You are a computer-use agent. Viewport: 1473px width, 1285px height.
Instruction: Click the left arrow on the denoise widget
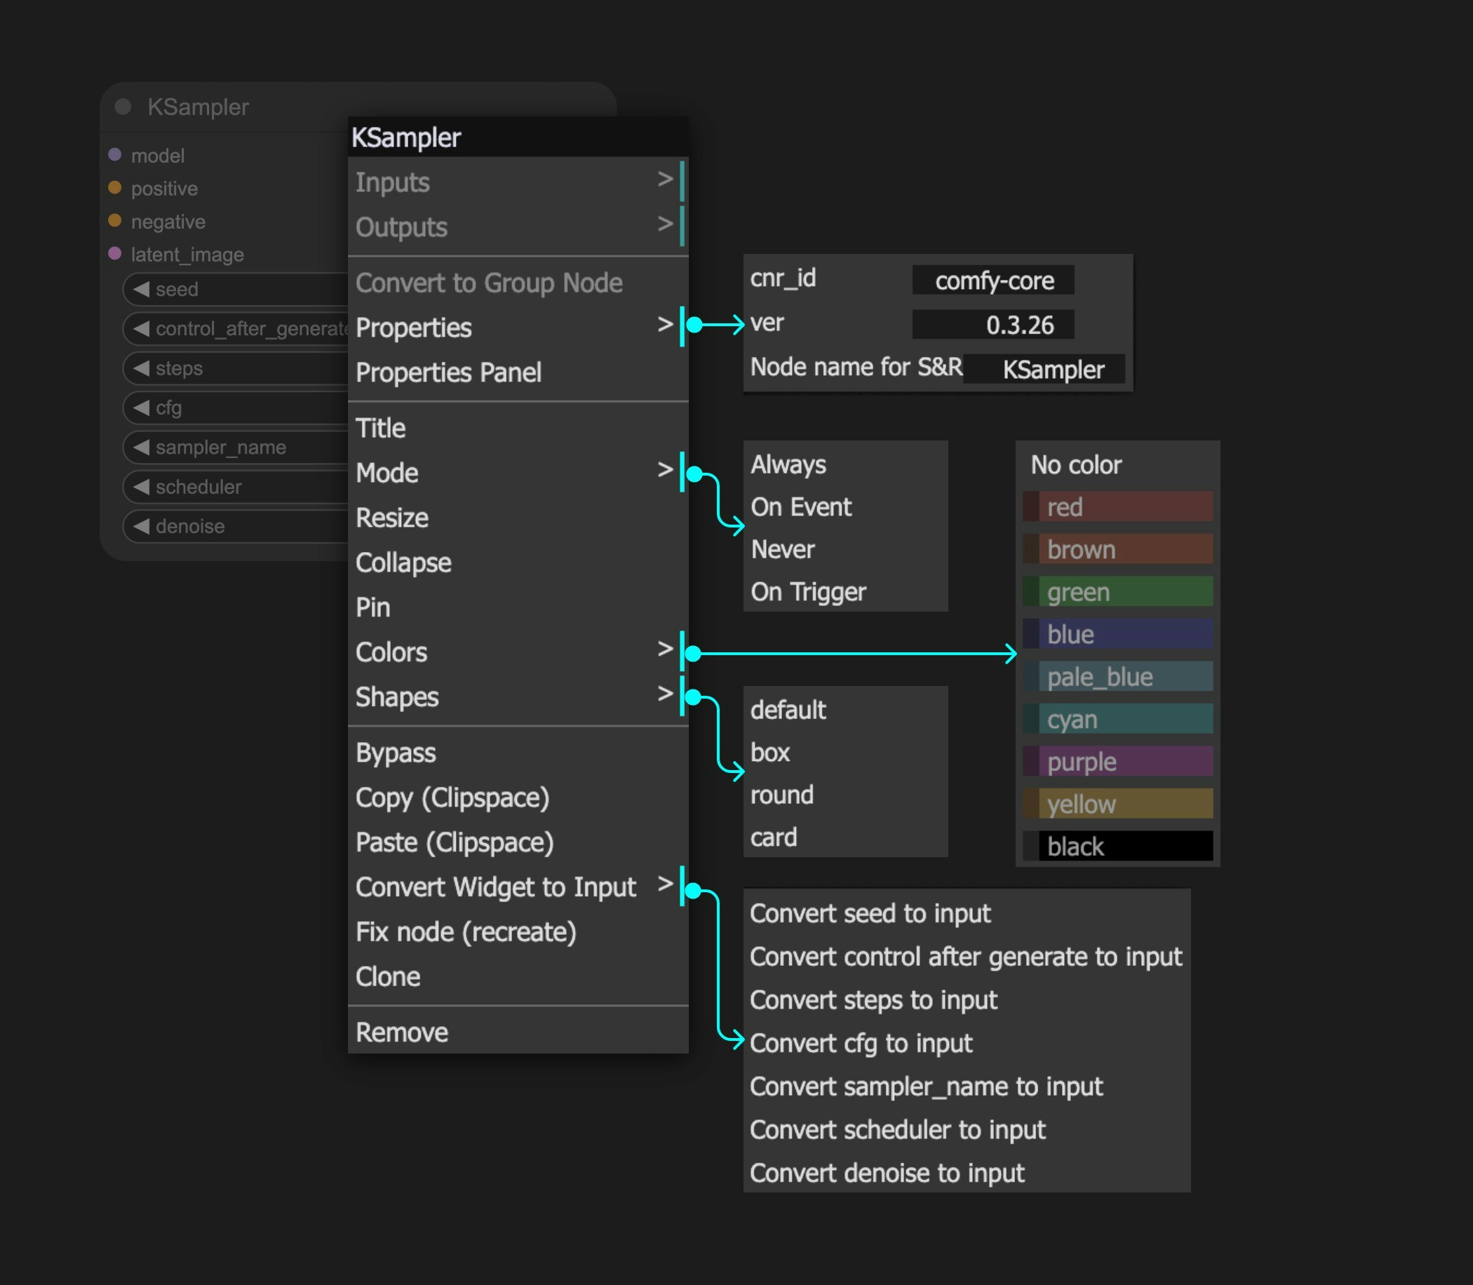tap(142, 526)
